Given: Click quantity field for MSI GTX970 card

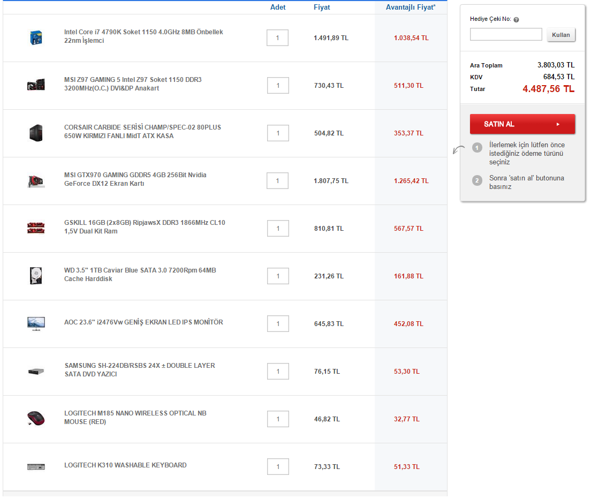Looking at the screenshot, I should pos(277,181).
